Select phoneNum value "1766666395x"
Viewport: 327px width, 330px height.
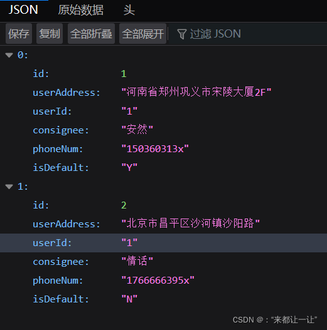pyautogui.click(x=158, y=280)
